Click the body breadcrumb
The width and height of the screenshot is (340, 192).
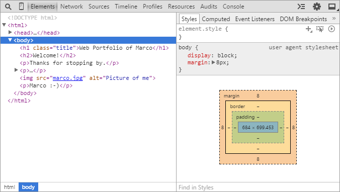(28, 187)
